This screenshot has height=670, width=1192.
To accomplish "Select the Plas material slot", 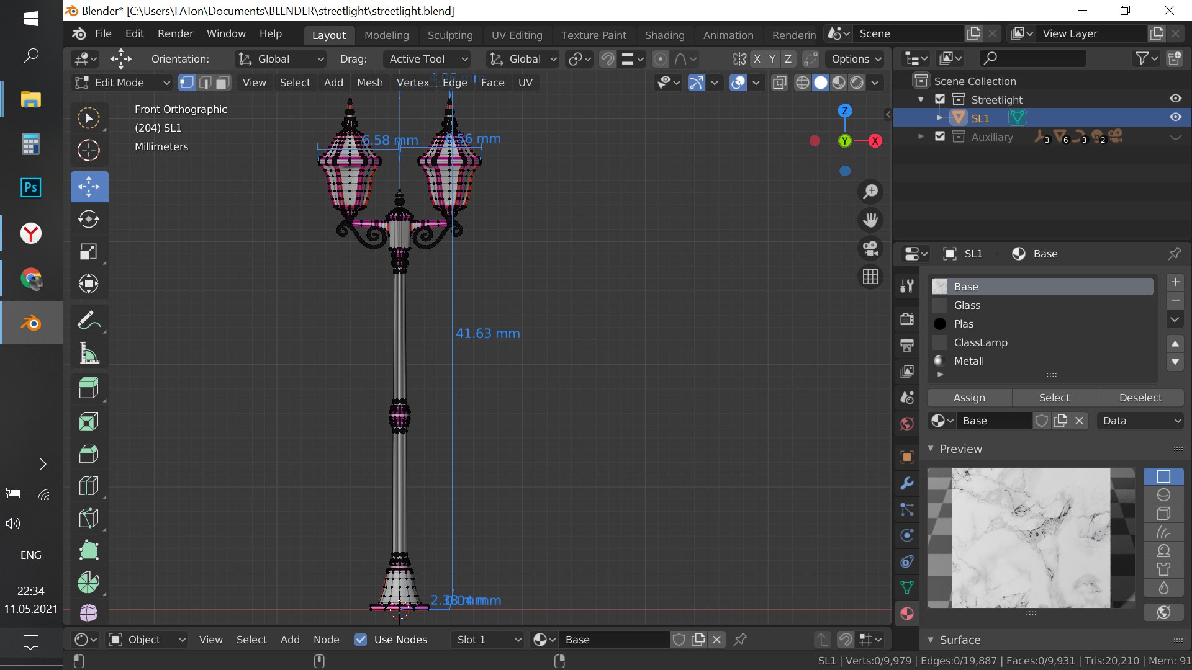I will click(1042, 324).
